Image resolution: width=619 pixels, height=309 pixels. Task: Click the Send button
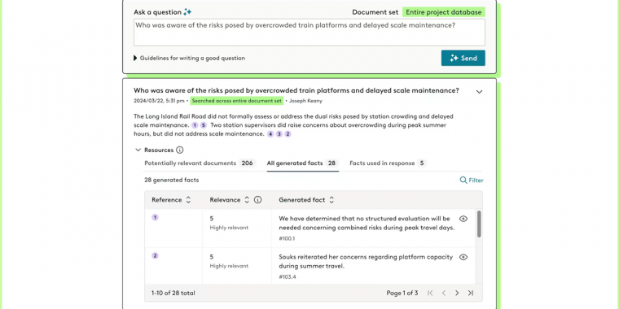pos(463,58)
